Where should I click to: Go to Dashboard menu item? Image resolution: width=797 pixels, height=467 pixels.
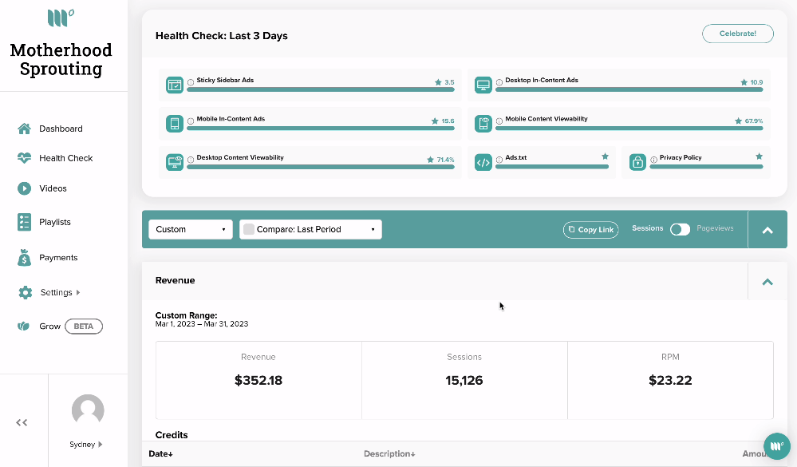pyautogui.click(x=61, y=129)
